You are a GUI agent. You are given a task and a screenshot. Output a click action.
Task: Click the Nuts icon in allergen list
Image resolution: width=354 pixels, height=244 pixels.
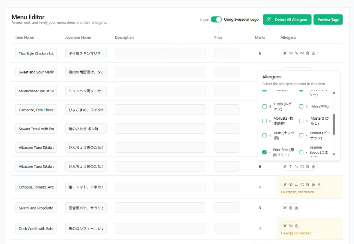point(270,135)
